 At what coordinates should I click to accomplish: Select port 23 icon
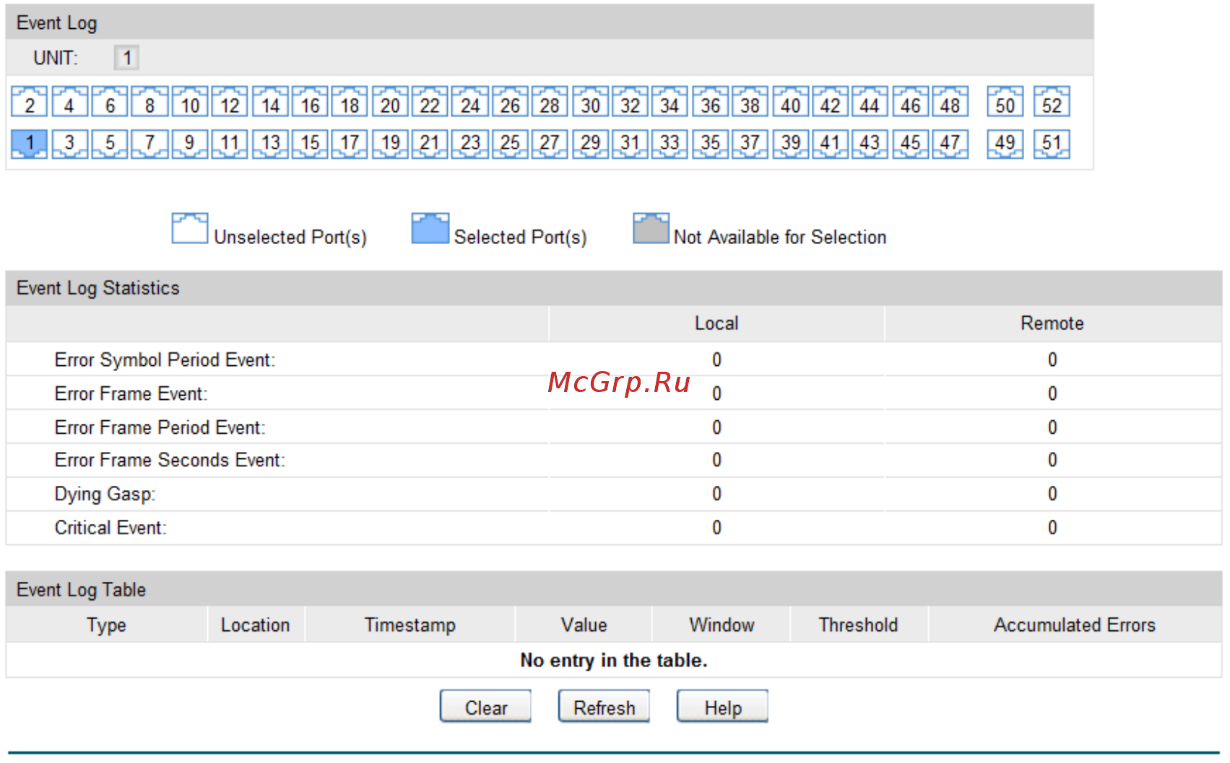(x=471, y=144)
